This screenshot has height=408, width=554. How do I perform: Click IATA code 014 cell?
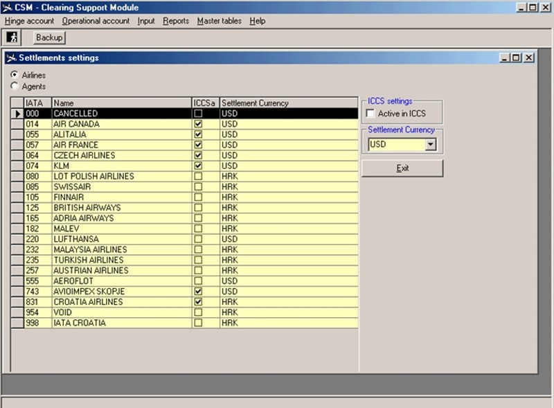pyautogui.click(x=38, y=124)
